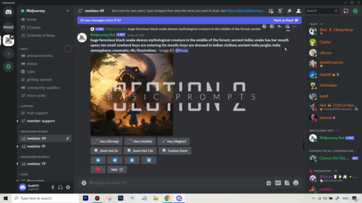Open the micro-polls channel
This screenshot has height=203, width=362.
[x=45, y=95]
